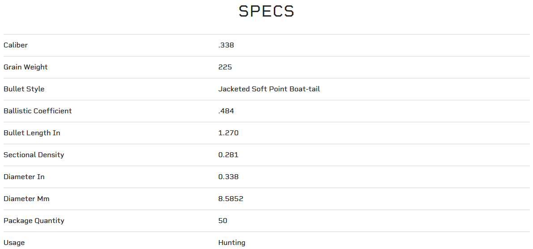This screenshot has width=533, height=249.
Task: Click the Hunting usage value
Action: (232, 243)
